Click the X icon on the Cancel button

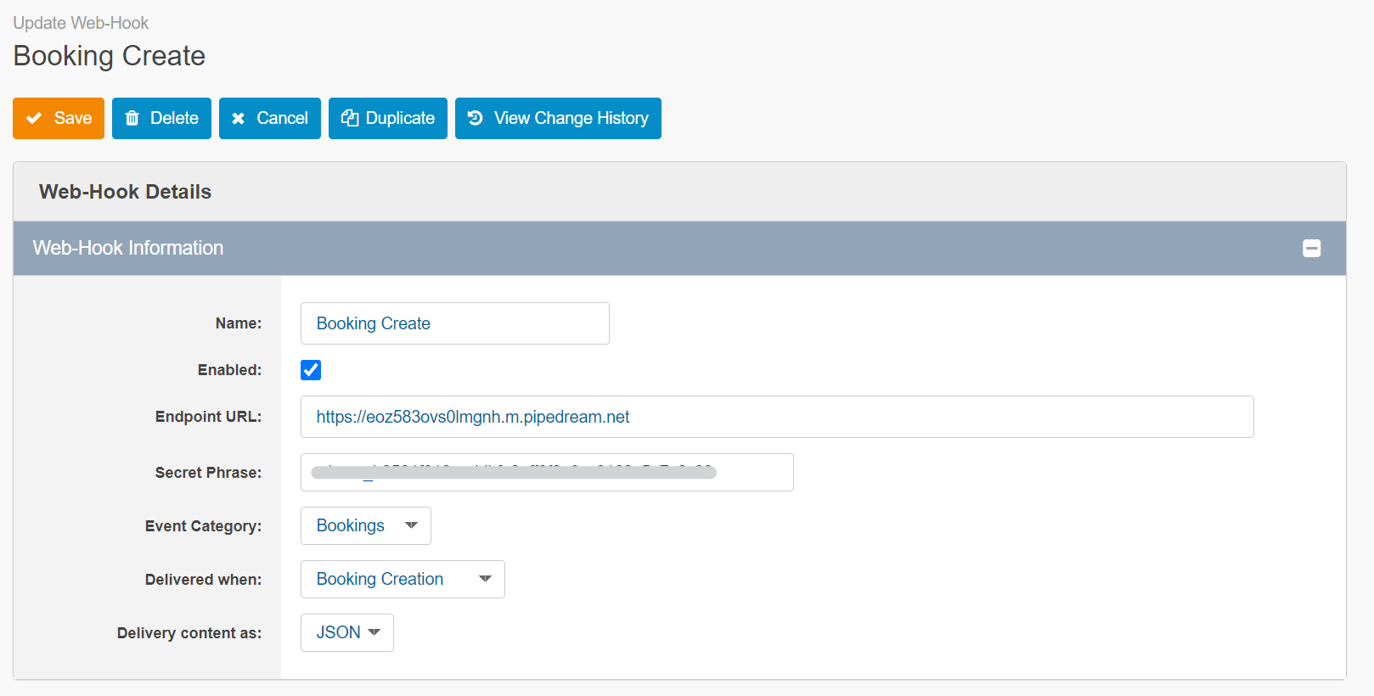click(239, 119)
